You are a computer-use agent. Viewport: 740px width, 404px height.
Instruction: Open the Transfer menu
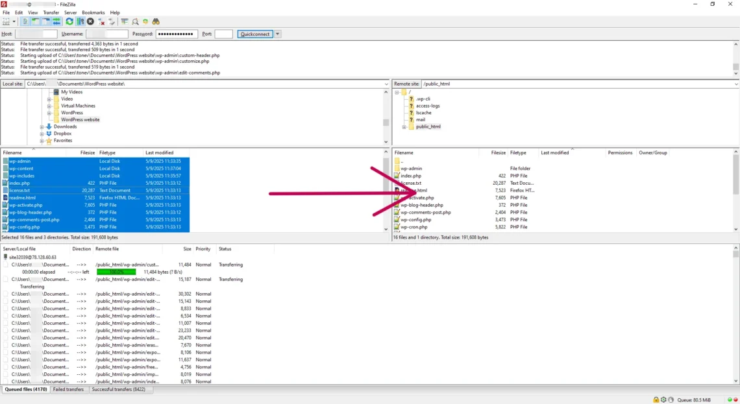pyautogui.click(x=51, y=12)
